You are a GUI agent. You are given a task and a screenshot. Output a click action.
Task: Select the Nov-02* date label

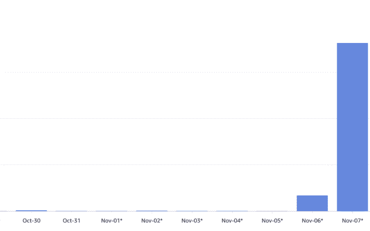(152, 221)
